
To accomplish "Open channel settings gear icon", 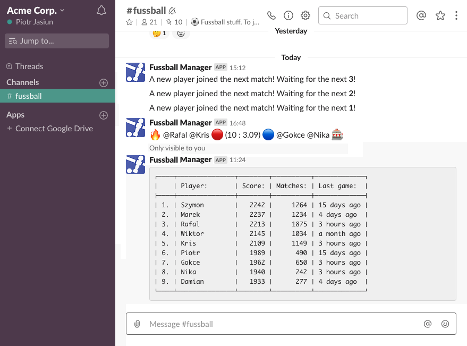I will [x=305, y=15].
